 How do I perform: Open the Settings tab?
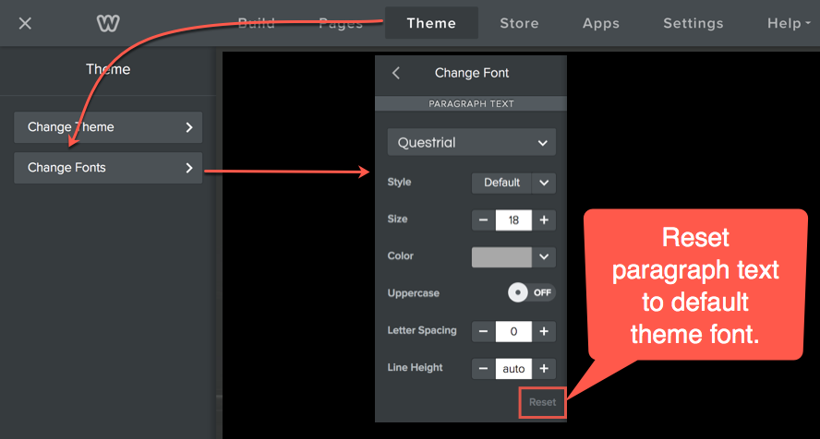693,23
